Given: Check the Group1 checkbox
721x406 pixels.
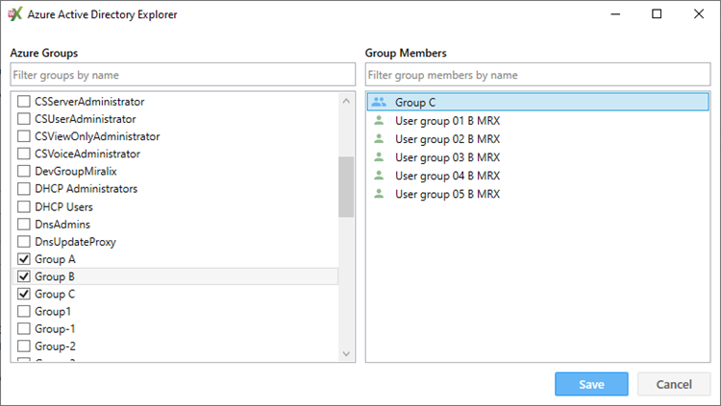Looking at the screenshot, I should point(24,311).
